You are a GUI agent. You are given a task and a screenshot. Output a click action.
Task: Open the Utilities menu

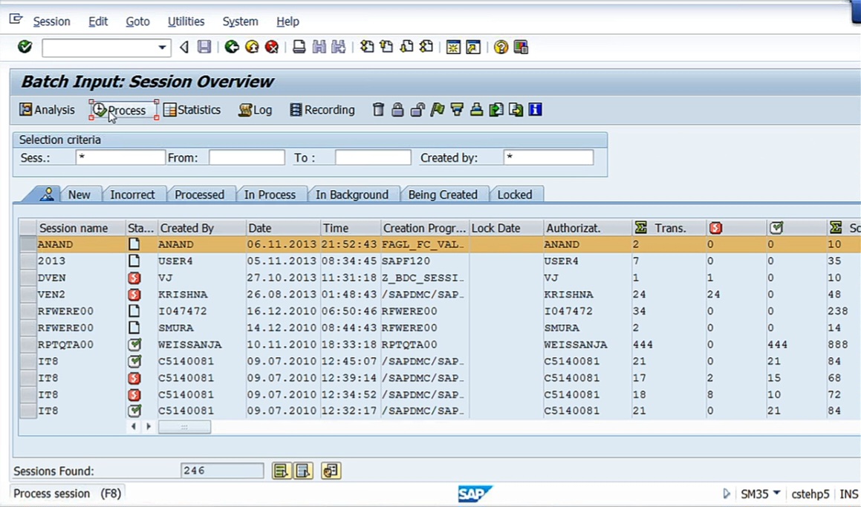[x=186, y=22]
